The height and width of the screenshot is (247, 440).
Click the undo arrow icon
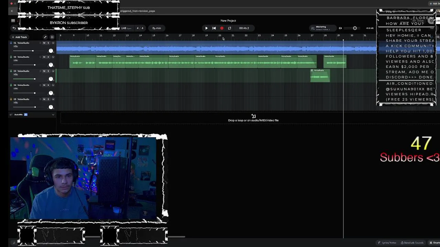tap(14, 28)
